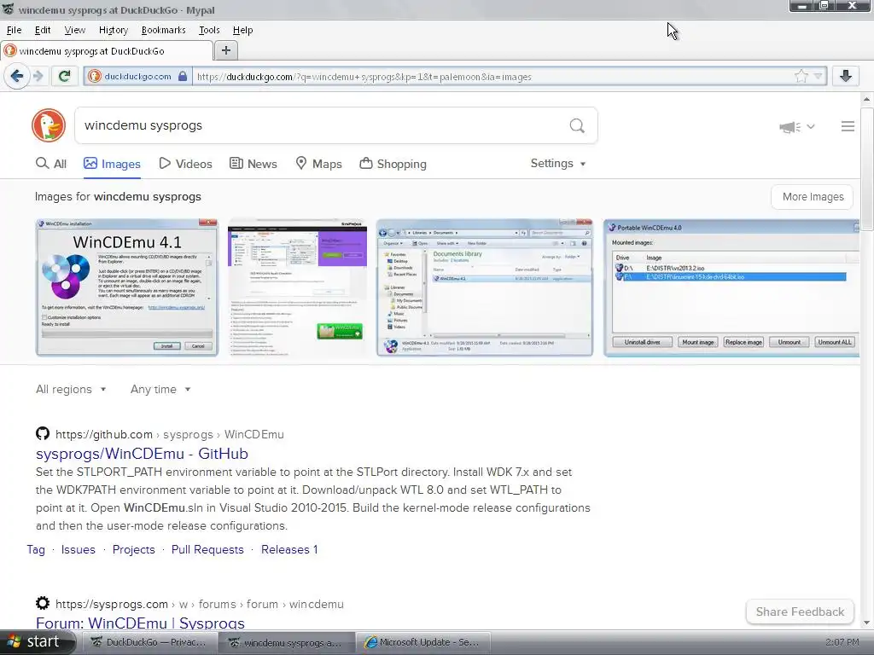The image size is (874, 655).
Task: Click the Pull Requests sitelink
Action: click(207, 550)
